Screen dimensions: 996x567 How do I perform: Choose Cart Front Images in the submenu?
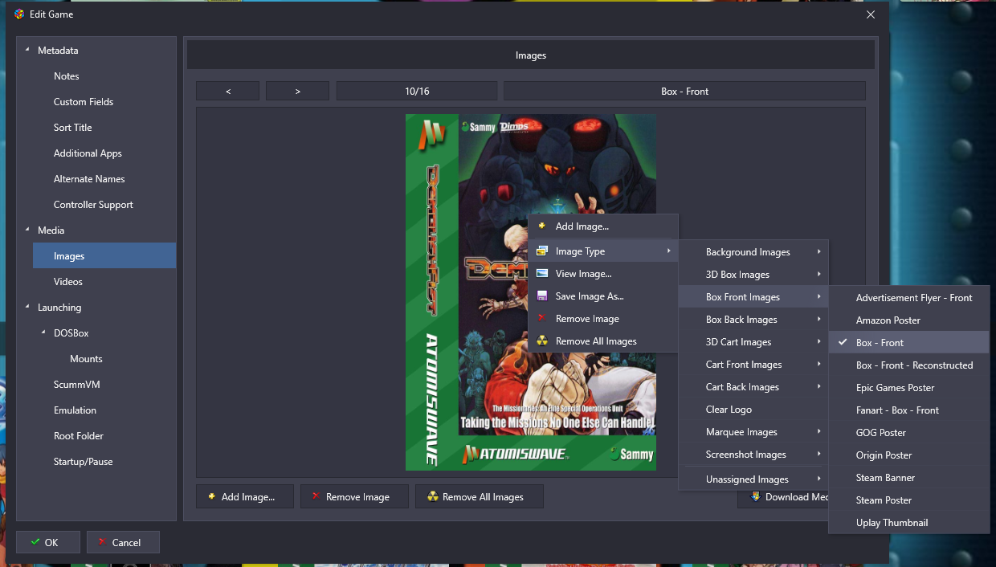tap(753, 365)
